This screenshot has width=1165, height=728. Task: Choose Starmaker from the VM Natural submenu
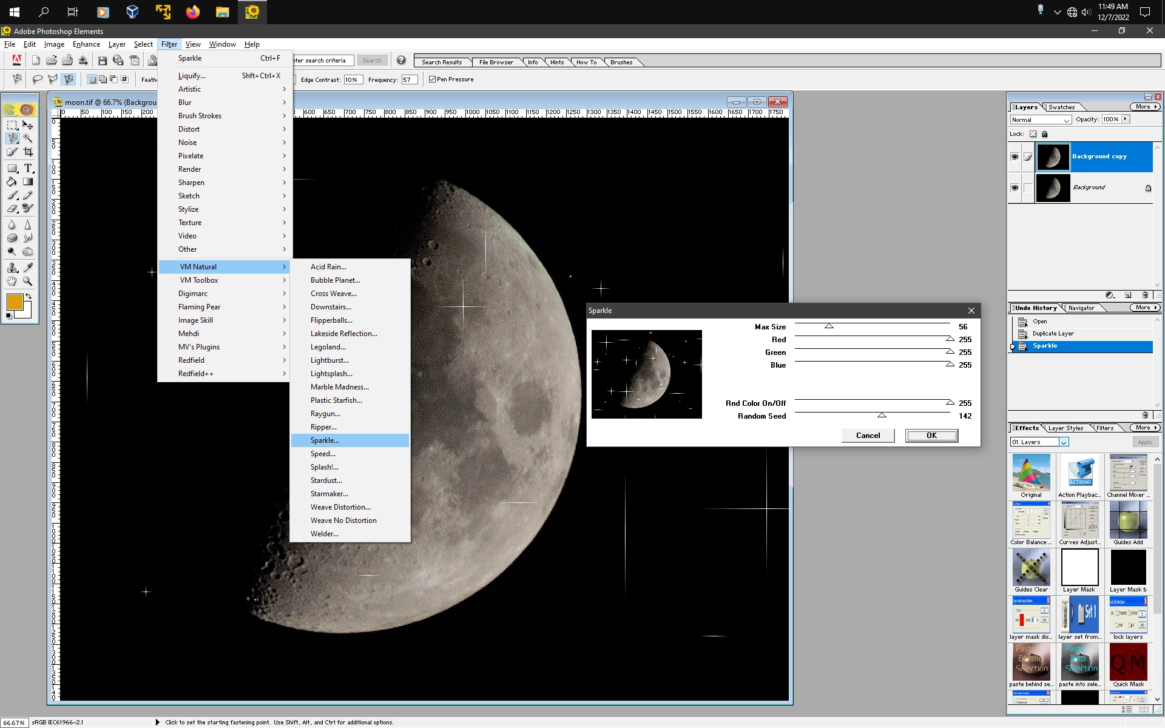(x=329, y=494)
